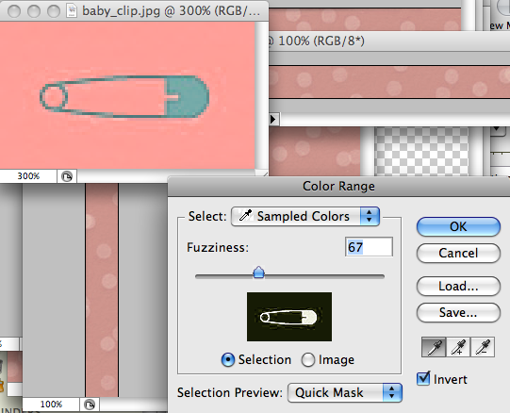Click the Load... button
Image resolution: width=510 pixels, height=413 pixels.
458,287
